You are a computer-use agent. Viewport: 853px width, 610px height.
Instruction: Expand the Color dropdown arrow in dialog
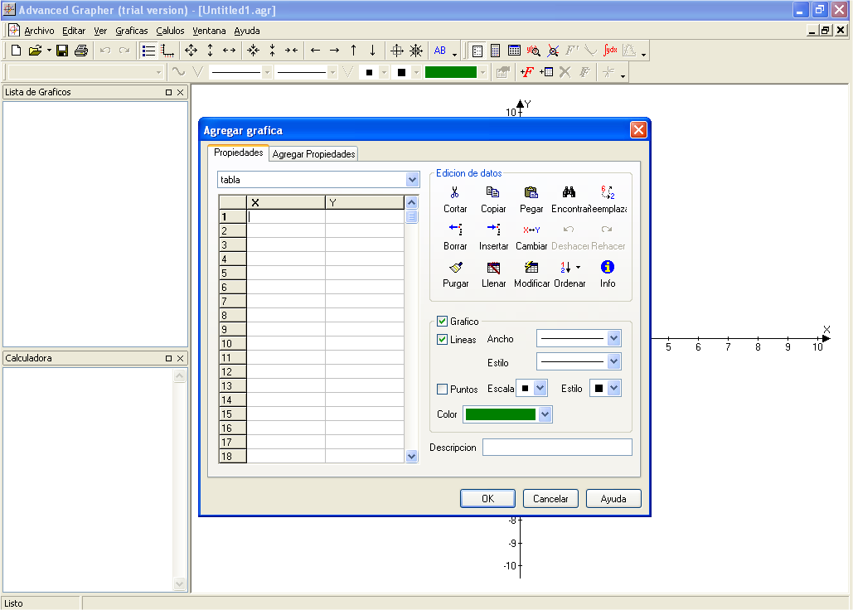(545, 414)
